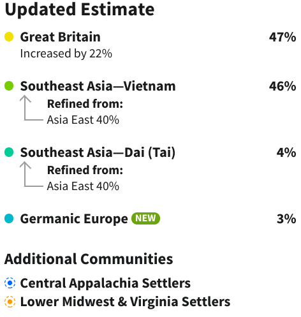Open the Germanic Europe region
This screenshot has height=317, width=301.
(74, 219)
